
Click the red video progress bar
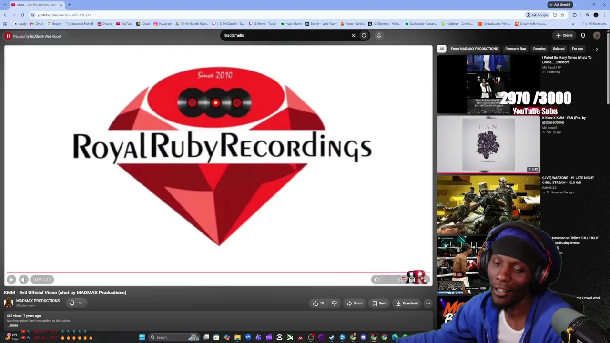pyautogui.click(x=218, y=272)
